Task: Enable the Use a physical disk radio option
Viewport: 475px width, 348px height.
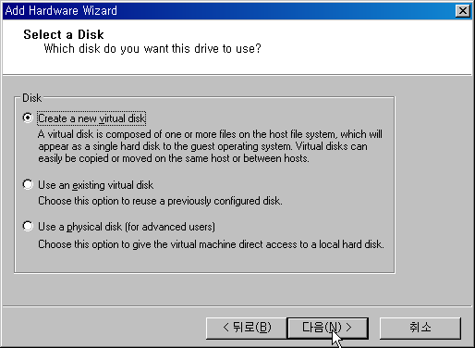Action: pyautogui.click(x=28, y=226)
